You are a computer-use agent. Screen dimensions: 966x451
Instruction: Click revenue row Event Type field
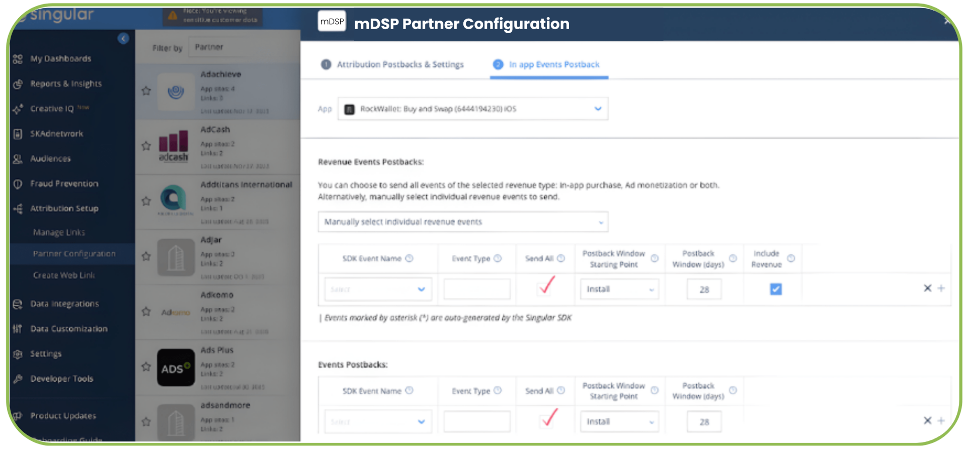coord(477,289)
